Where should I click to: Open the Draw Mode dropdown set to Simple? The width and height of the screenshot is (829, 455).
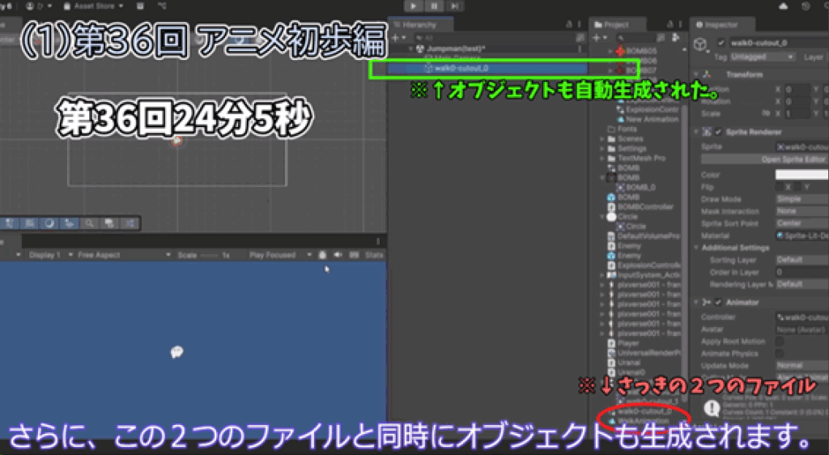click(800, 199)
